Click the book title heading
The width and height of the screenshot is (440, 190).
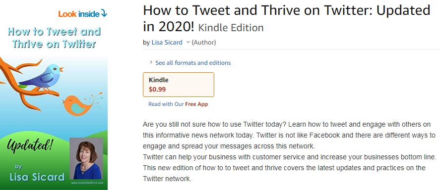287,18
